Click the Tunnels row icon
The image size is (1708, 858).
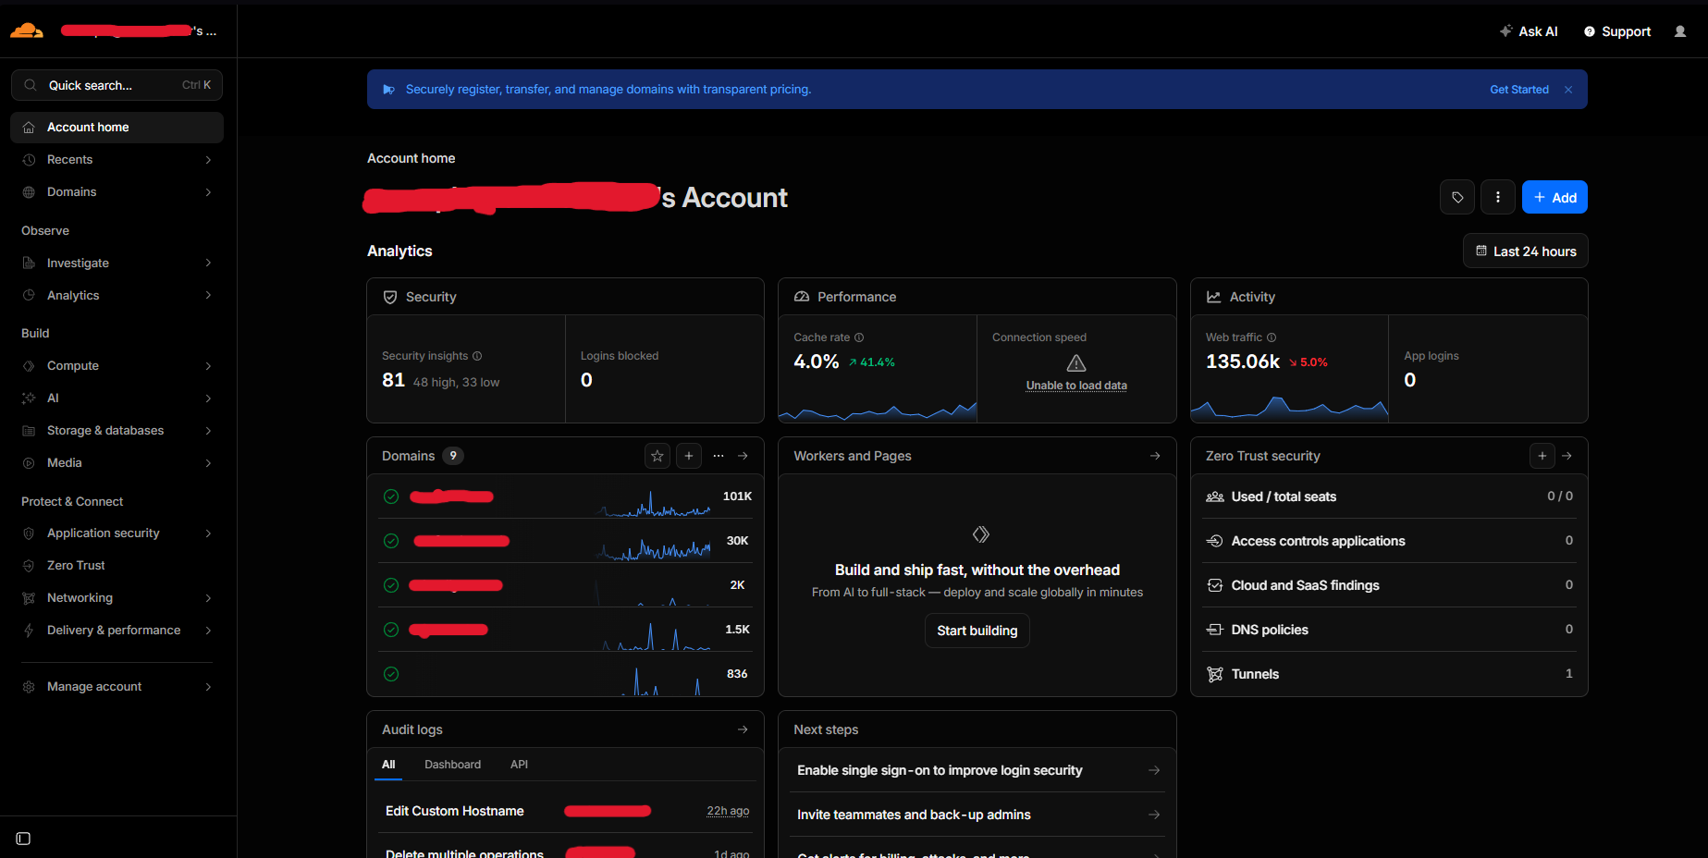(1215, 674)
